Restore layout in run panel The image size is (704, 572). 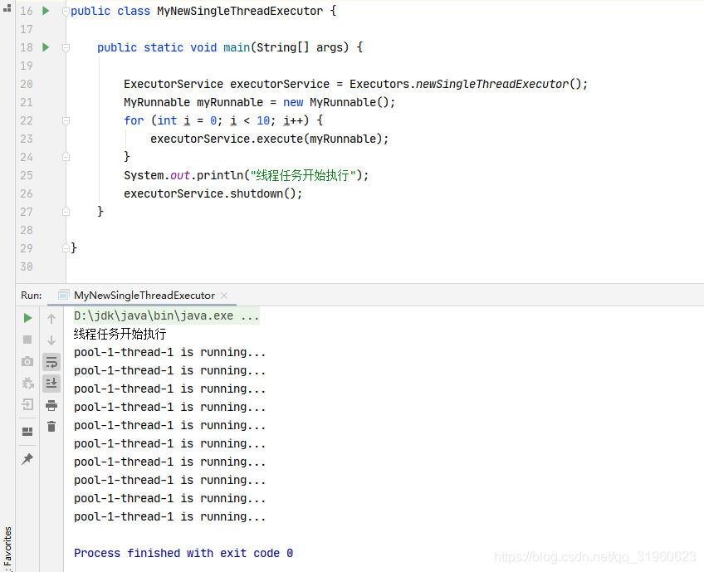[x=27, y=432]
